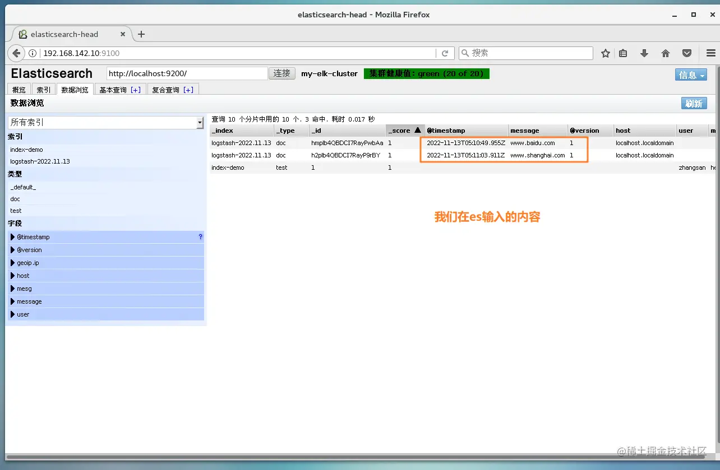Bookmark this page with the star icon
Screen dimensions: 720x470
tap(605, 53)
